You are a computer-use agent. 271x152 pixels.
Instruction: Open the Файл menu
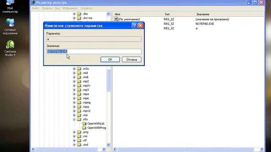coord(36,8)
